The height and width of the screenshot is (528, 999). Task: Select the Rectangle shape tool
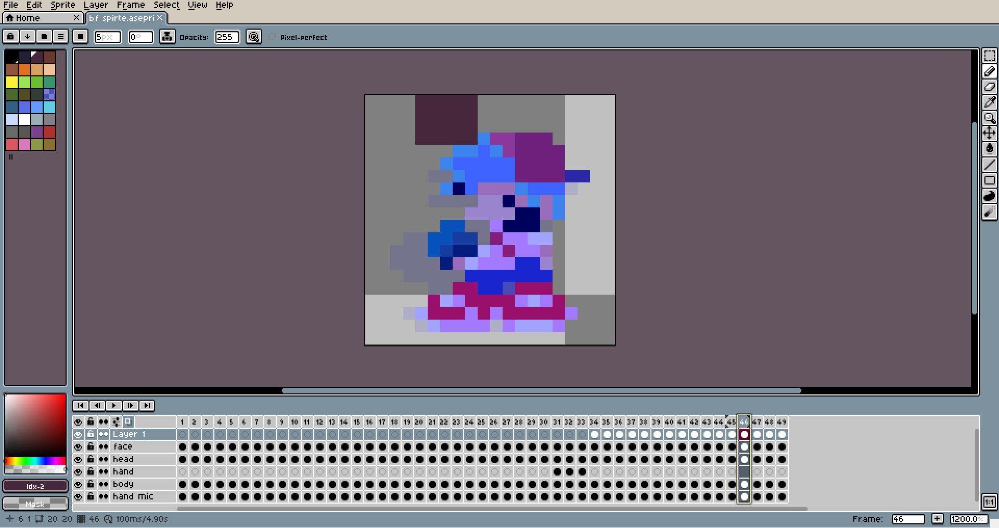[989, 180]
